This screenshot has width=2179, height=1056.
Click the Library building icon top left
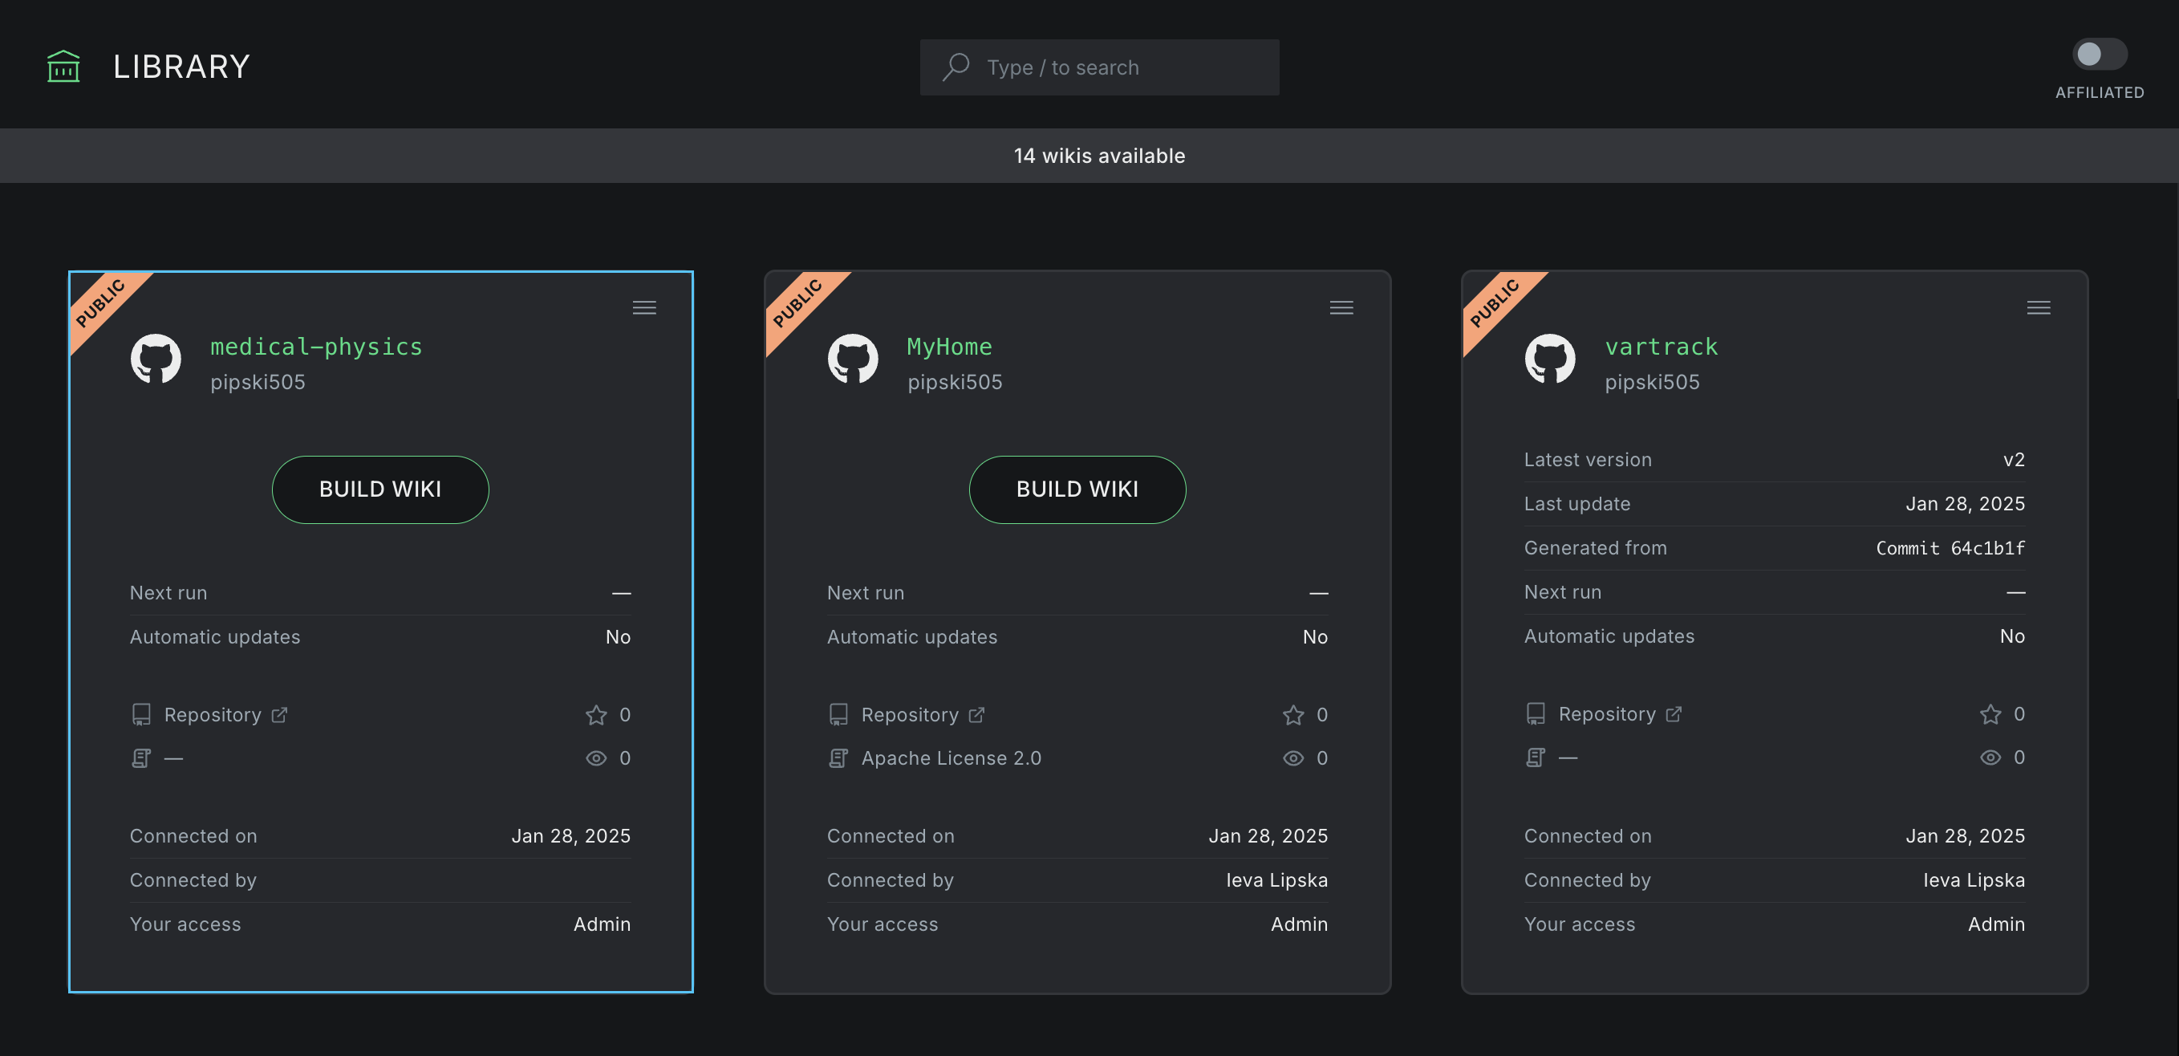coord(63,64)
